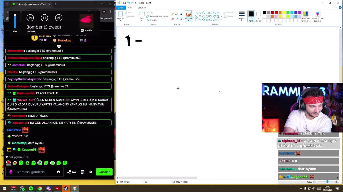Pick the red color swatch
This screenshot has height=192, width=343.
coord(276,13)
